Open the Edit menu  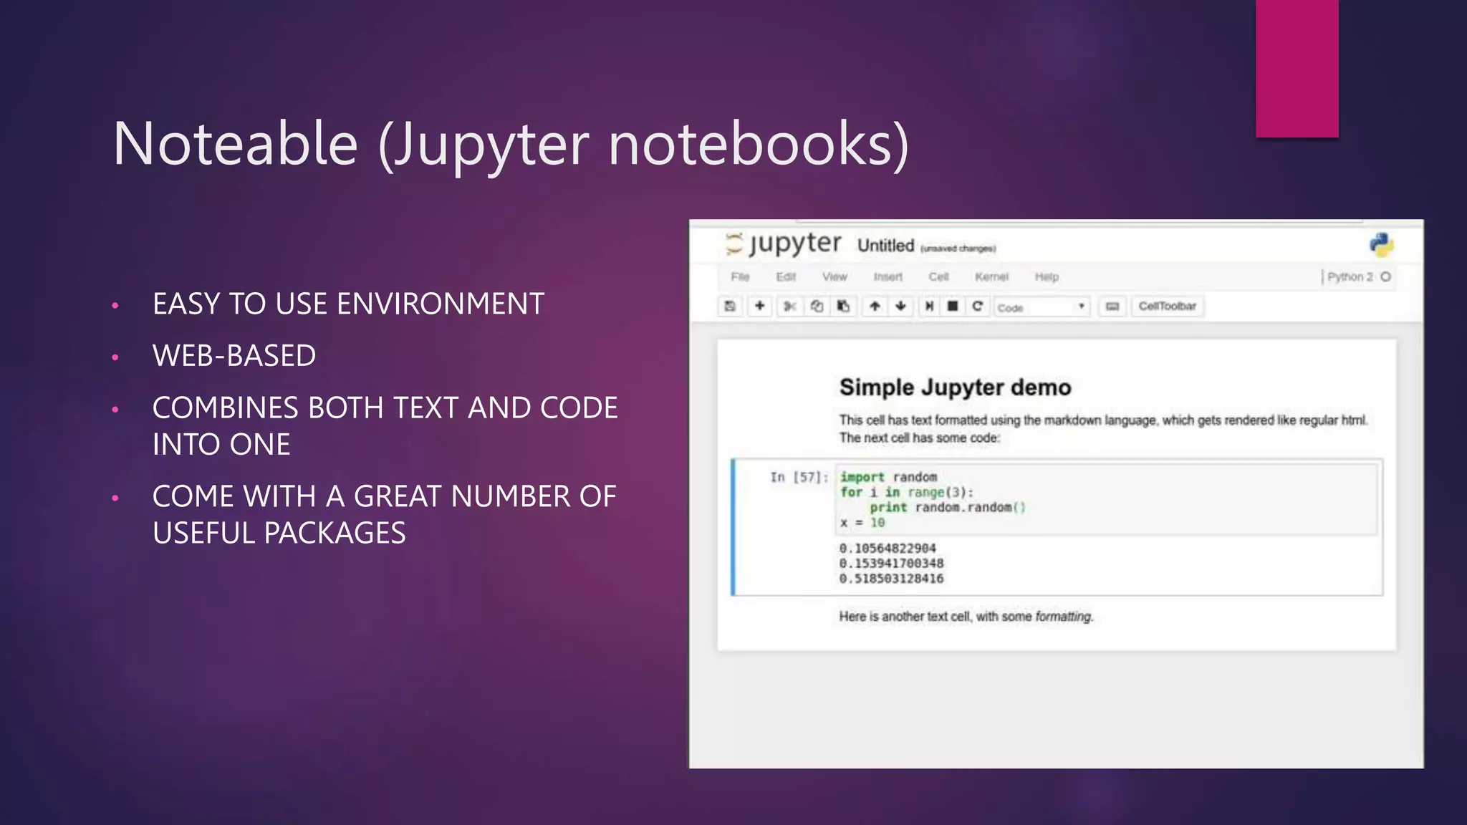pyautogui.click(x=786, y=276)
